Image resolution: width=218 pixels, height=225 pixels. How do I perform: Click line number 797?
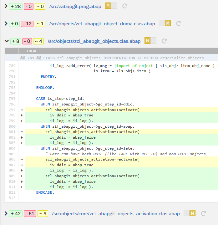pyautogui.click(x=12, y=110)
